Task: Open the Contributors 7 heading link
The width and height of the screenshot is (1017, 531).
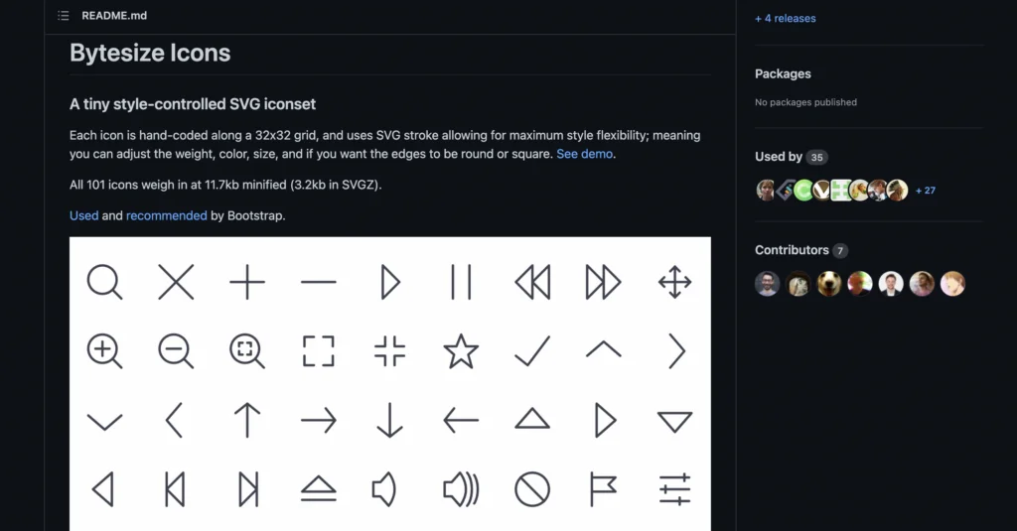Action: [x=801, y=250]
